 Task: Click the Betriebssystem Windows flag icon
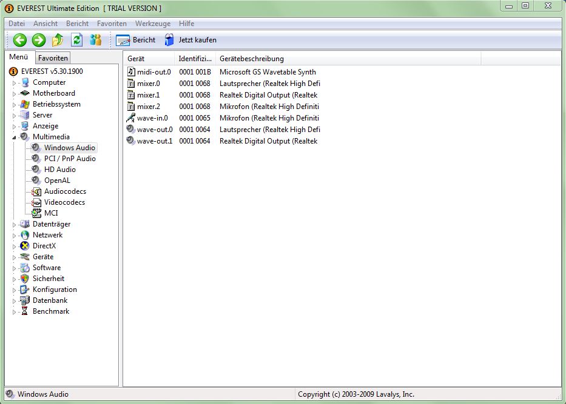click(x=25, y=104)
